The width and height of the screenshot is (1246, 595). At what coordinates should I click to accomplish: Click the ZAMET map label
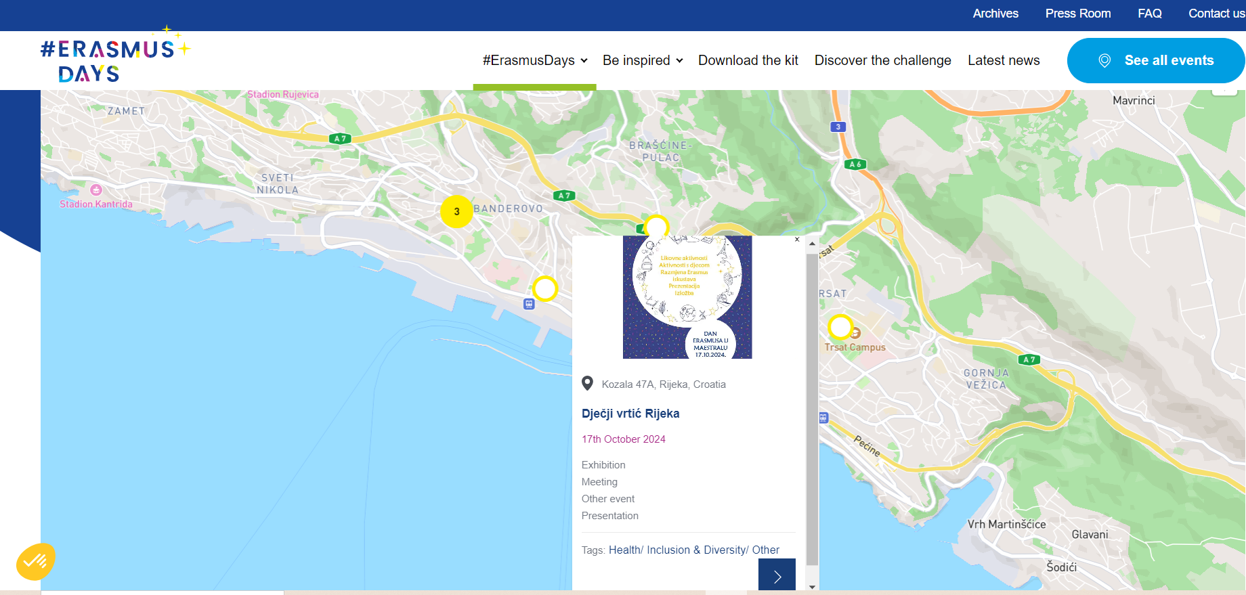pyautogui.click(x=127, y=111)
